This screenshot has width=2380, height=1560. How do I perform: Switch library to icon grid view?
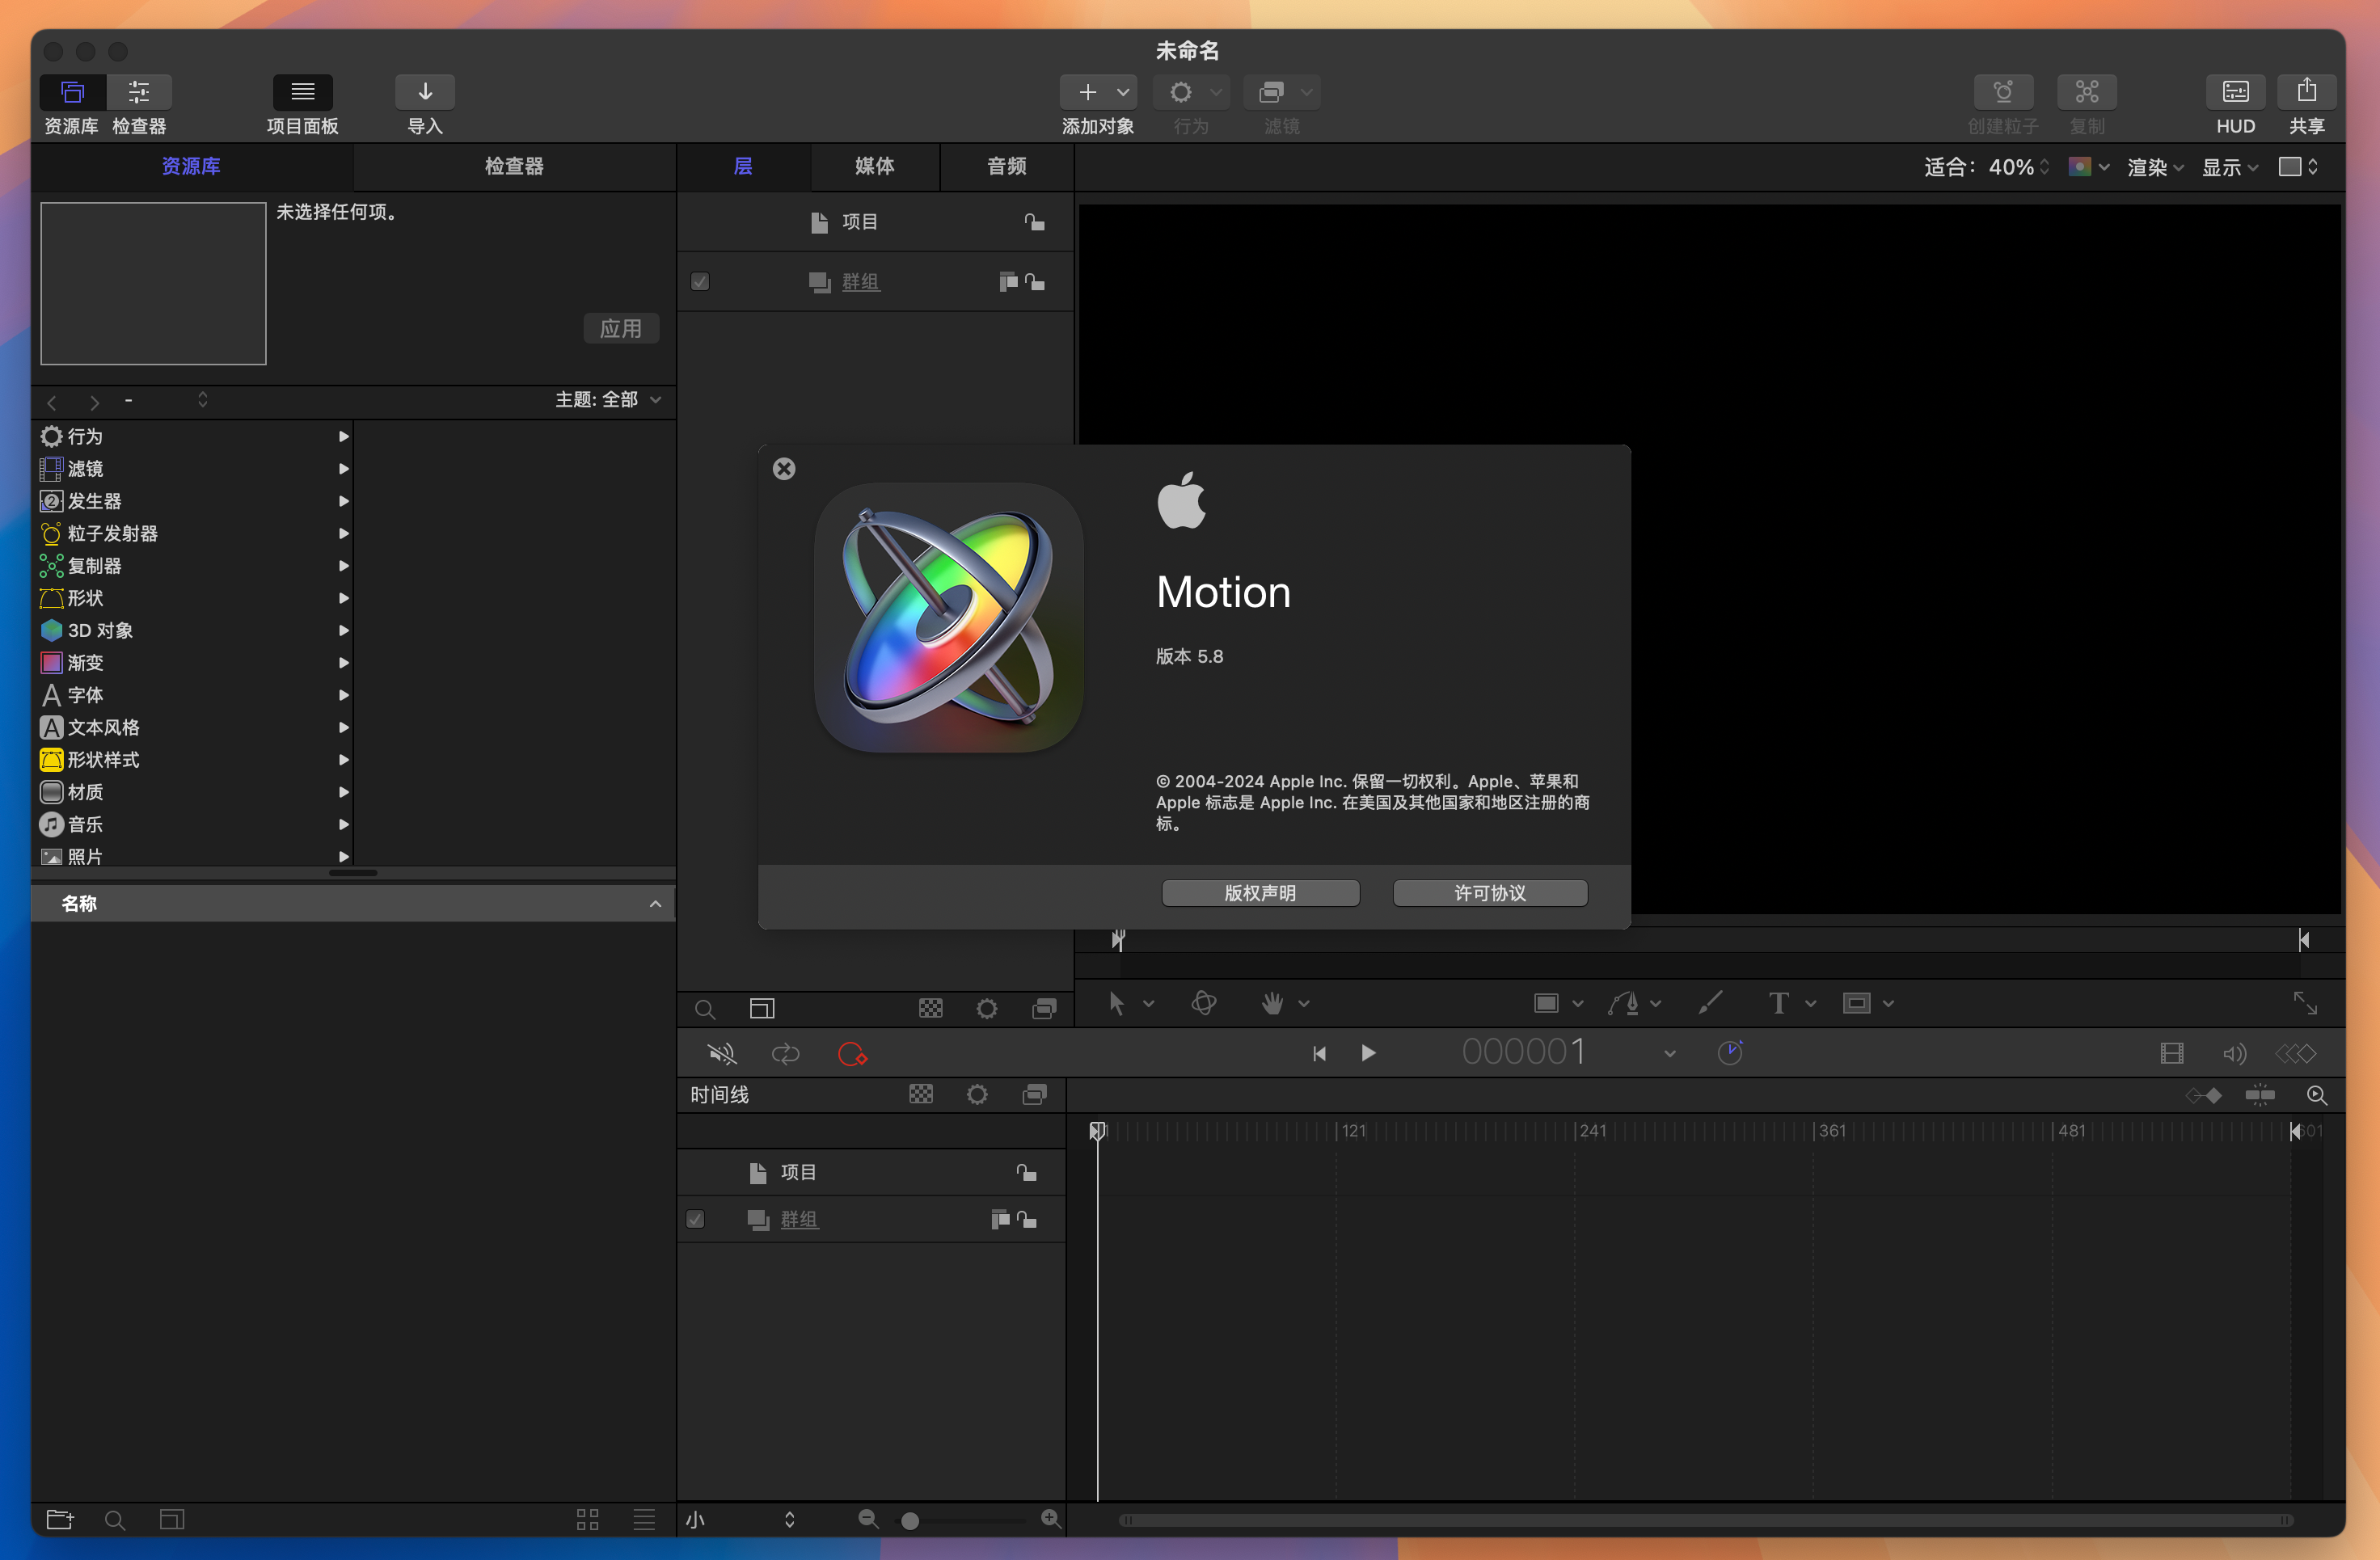(x=587, y=1520)
